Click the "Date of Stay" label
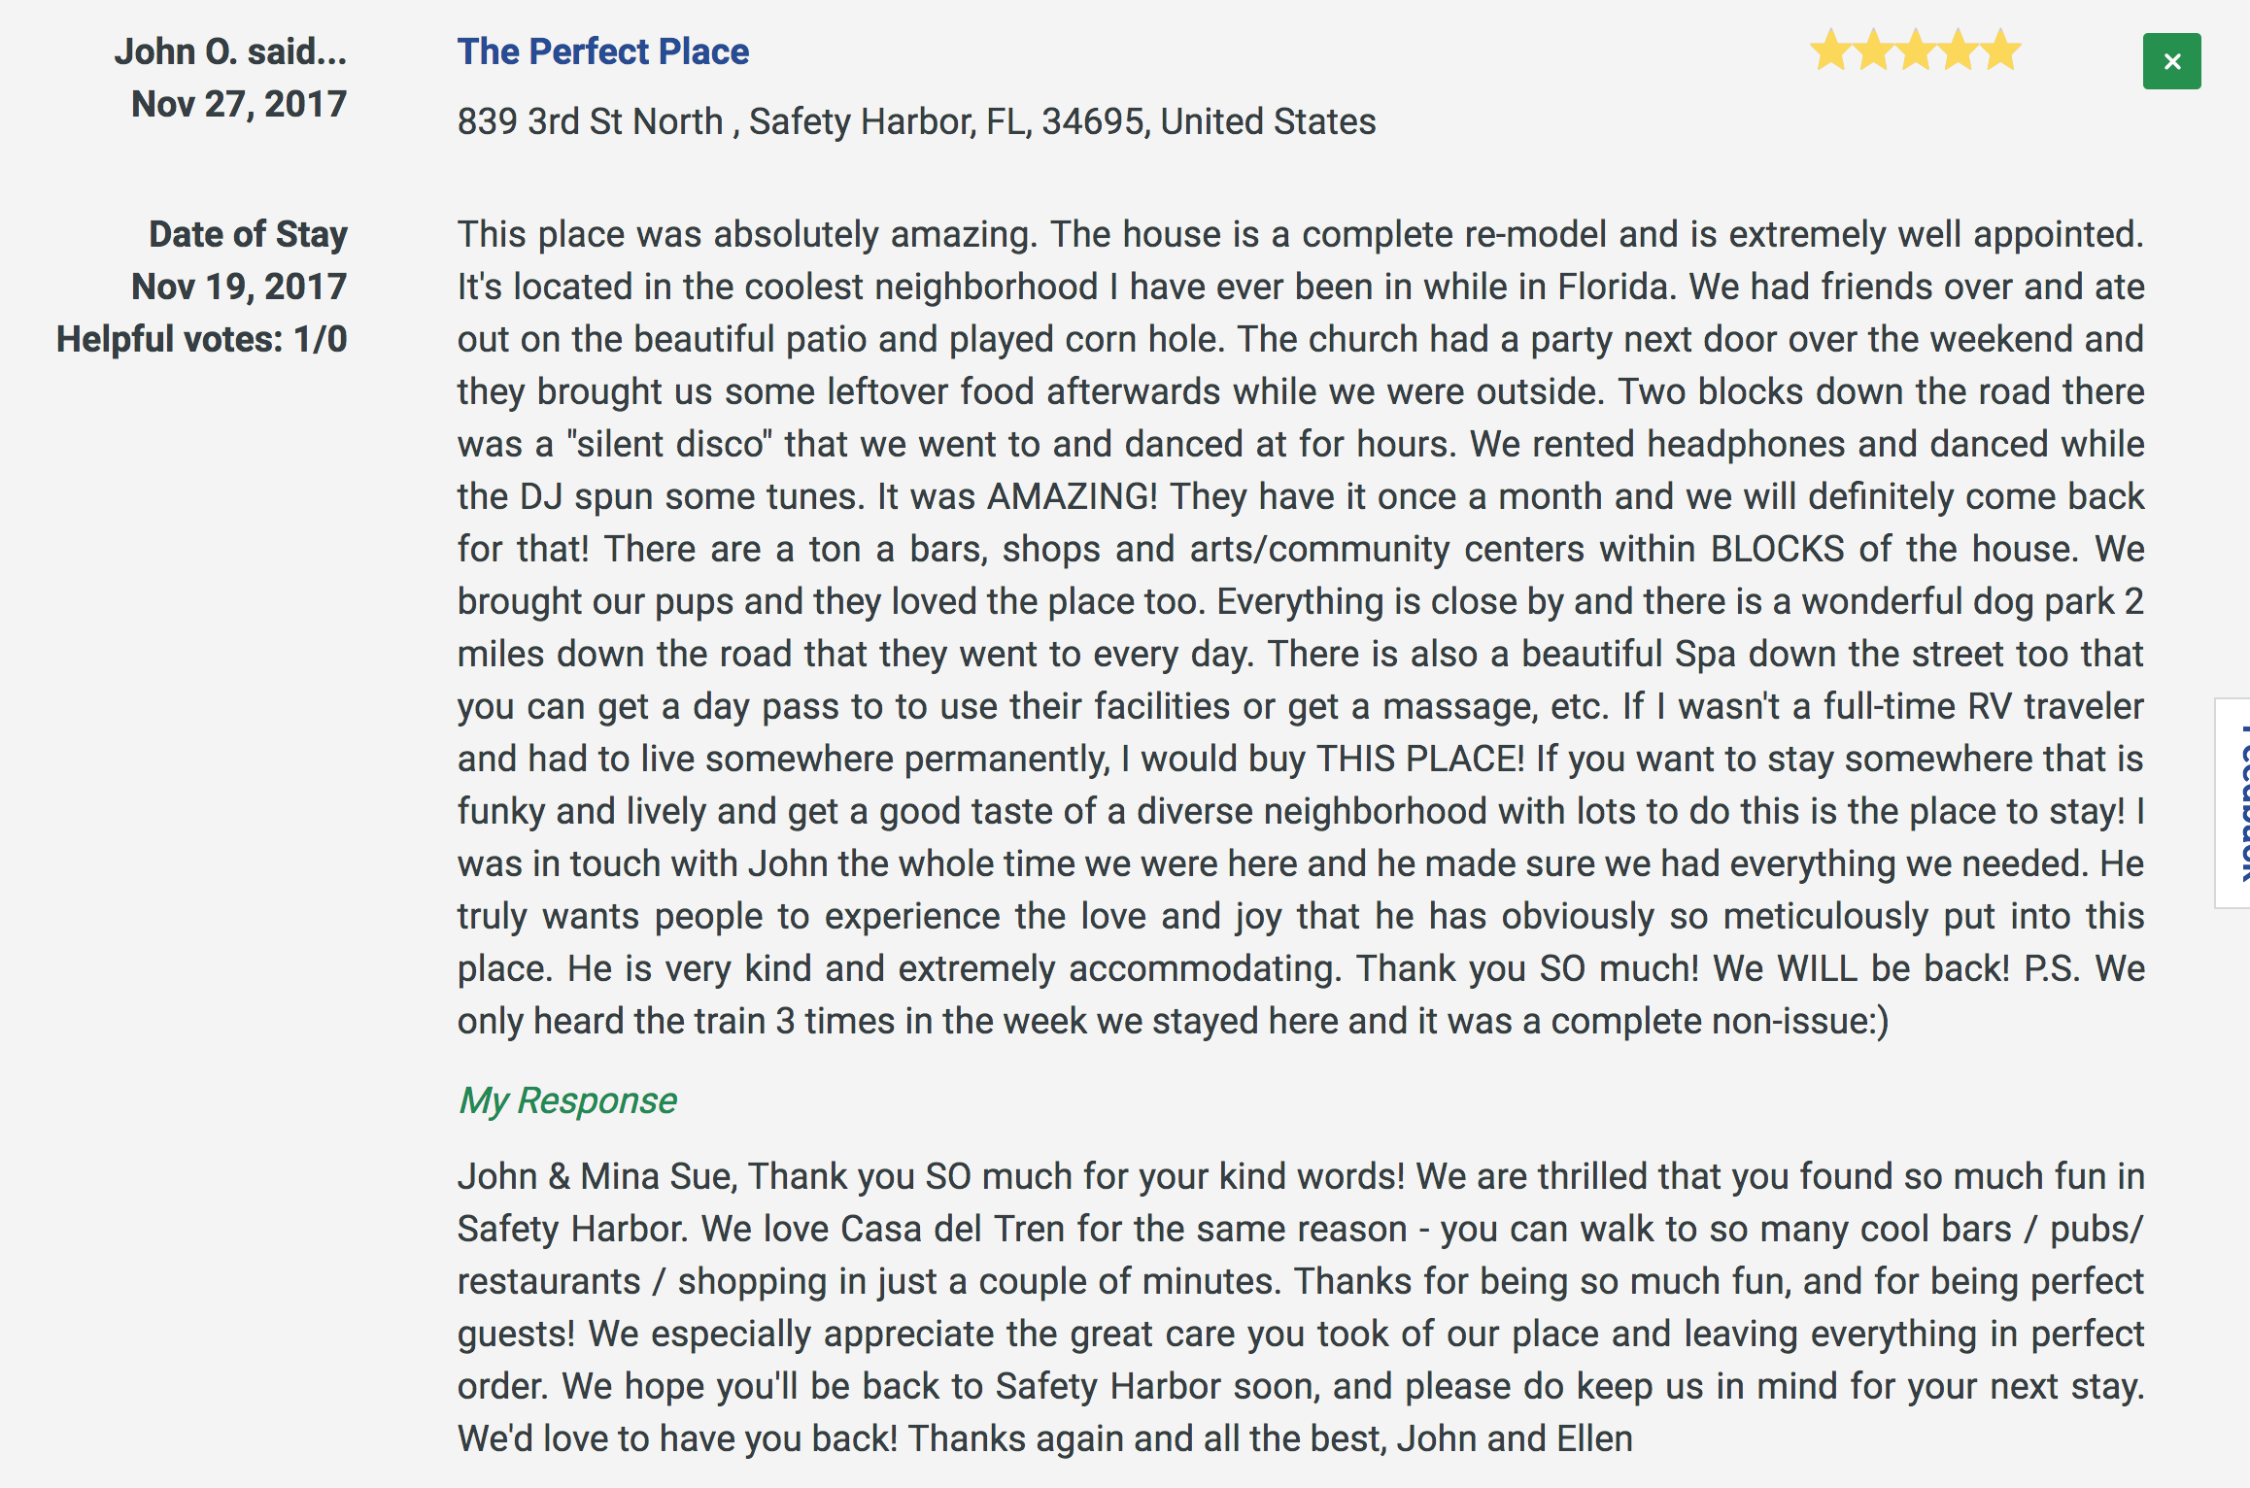Screen dimensions: 2250x1488 (248, 234)
